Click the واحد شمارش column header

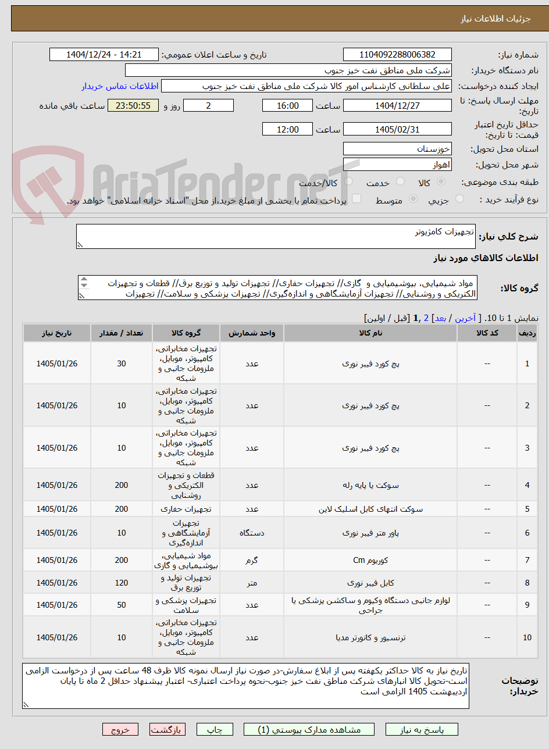(x=251, y=333)
